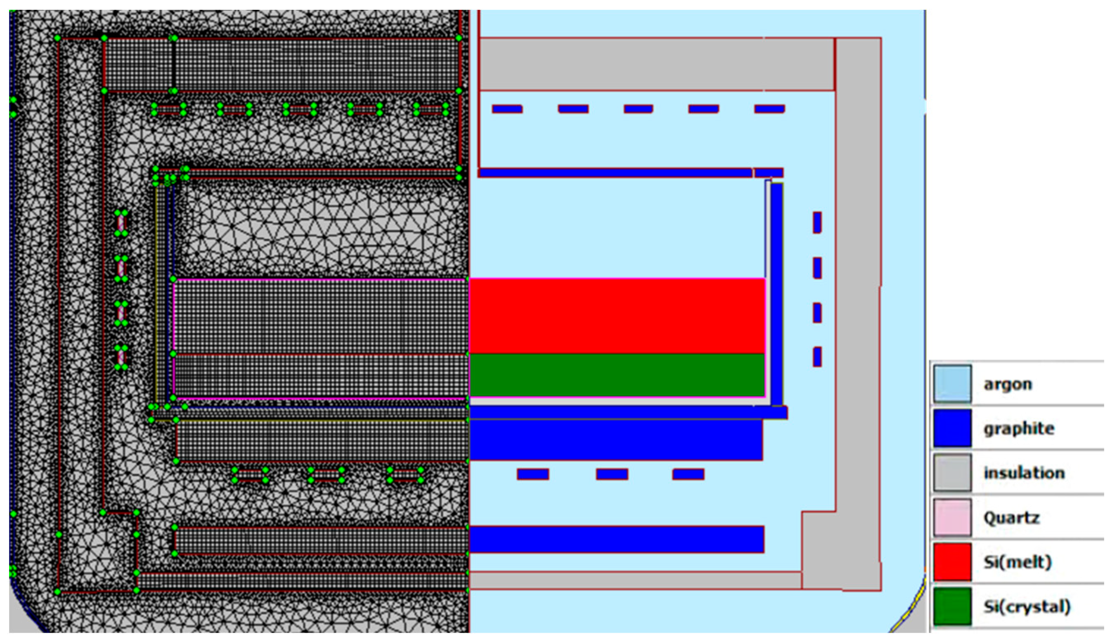Select the argon legend label

(x=1008, y=384)
